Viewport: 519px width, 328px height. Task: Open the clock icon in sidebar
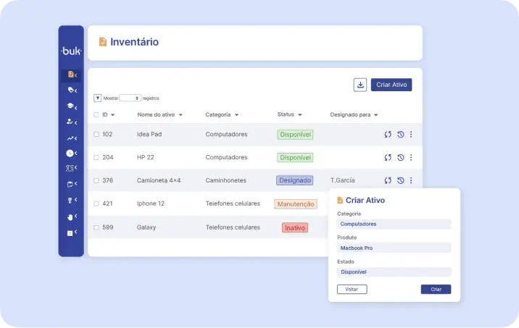coord(70,154)
